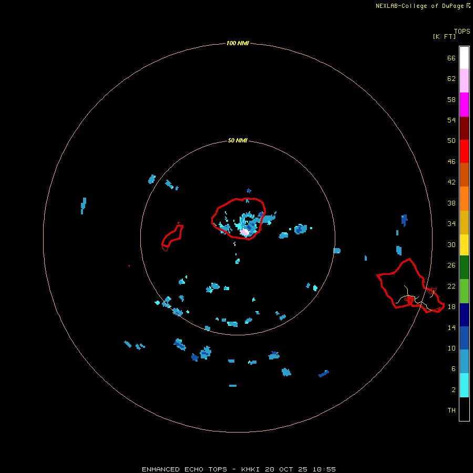Click the large red island outline with yellow roads
The height and width of the screenshot is (473, 473).
click(410, 285)
